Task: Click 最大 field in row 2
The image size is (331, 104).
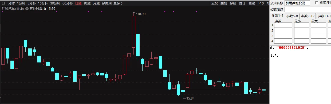Action: click(318, 30)
